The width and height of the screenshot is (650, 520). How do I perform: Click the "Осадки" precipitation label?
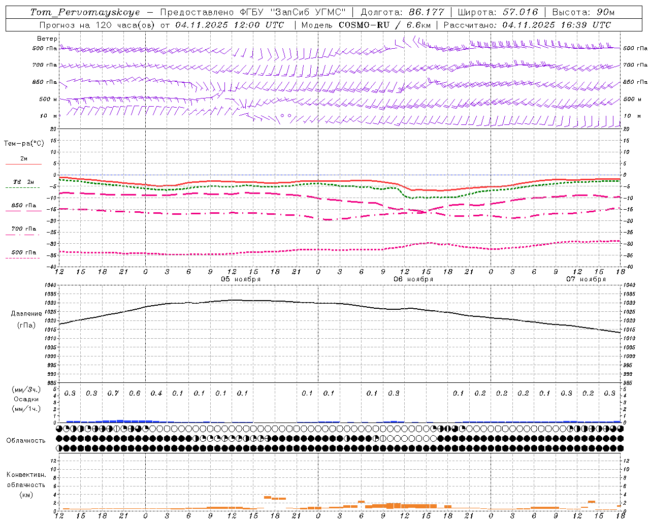[26, 399]
